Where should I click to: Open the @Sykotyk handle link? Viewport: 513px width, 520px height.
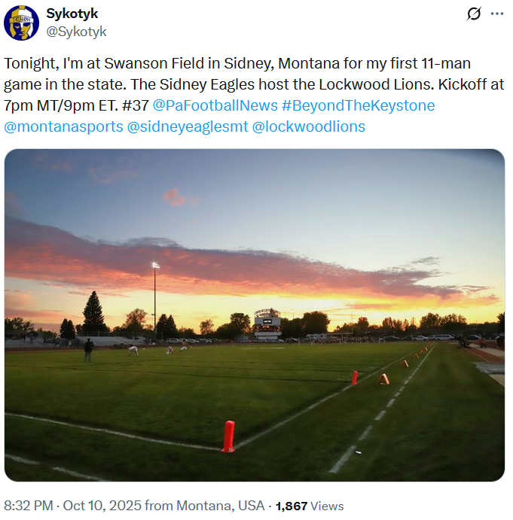76,32
